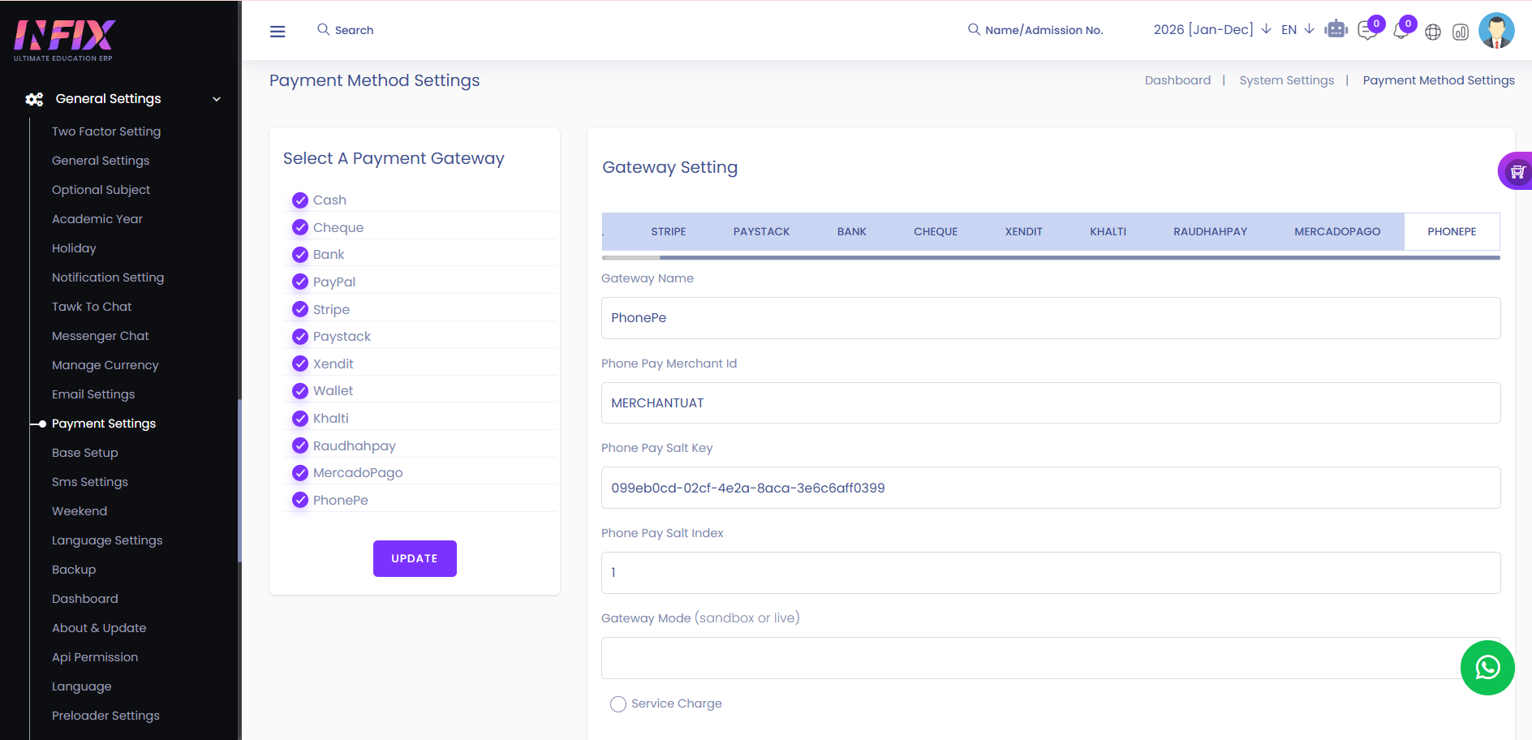Screen dimensions: 1532x740
Task: Click the top Search input
Action: tap(354, 30)
